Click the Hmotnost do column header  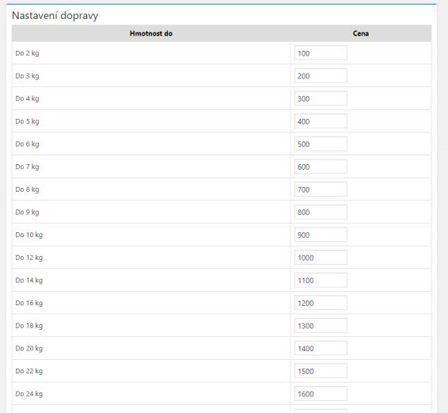tap(151, 33)
